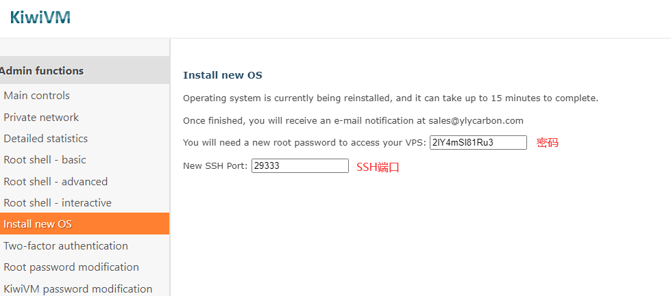This screenshot has width=671, height=296.
Task: Select Root shell - basic
Action: 45,160
